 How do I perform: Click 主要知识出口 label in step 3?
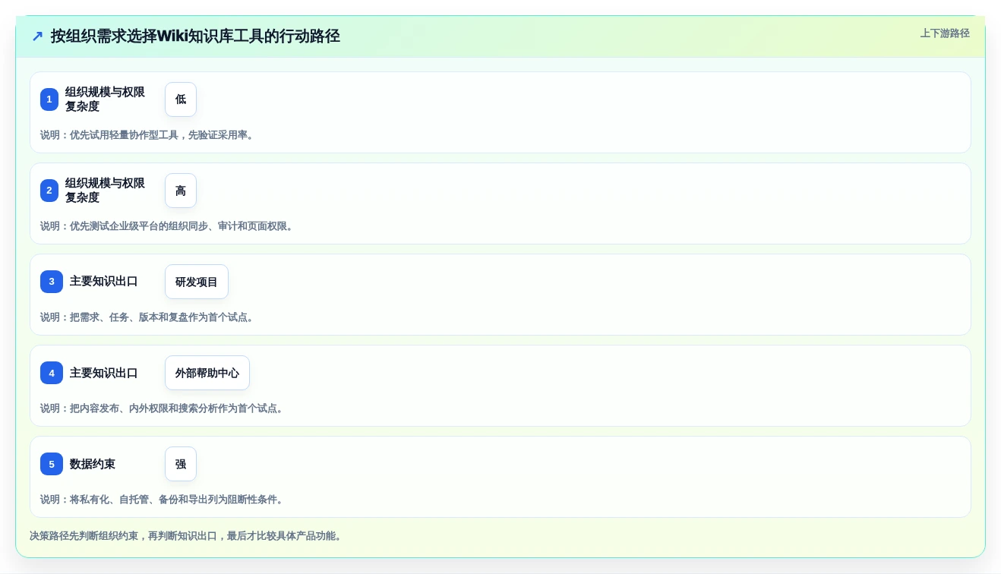point(104,282)
